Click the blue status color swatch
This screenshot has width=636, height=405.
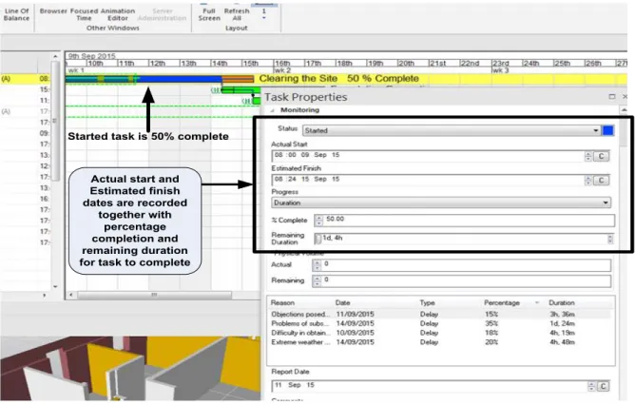(608, 130)
